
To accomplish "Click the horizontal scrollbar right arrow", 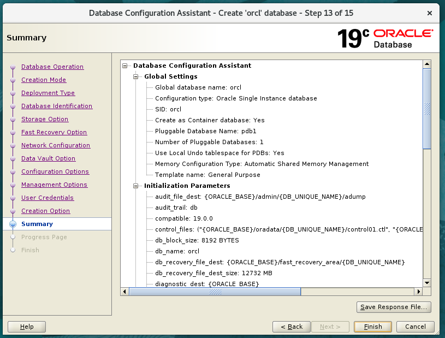I will click(x=419, y=292).
